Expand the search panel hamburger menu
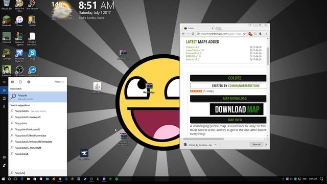This screenshot has width=327, height=184. click(4, 82)
